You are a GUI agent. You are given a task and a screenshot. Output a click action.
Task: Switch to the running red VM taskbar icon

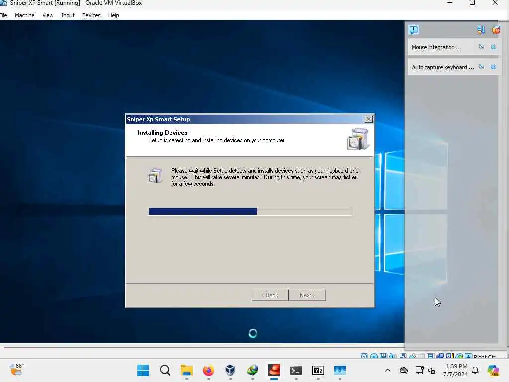274,370
